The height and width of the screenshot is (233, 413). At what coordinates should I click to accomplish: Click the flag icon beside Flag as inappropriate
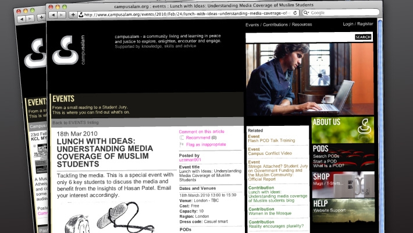[181, 144]
